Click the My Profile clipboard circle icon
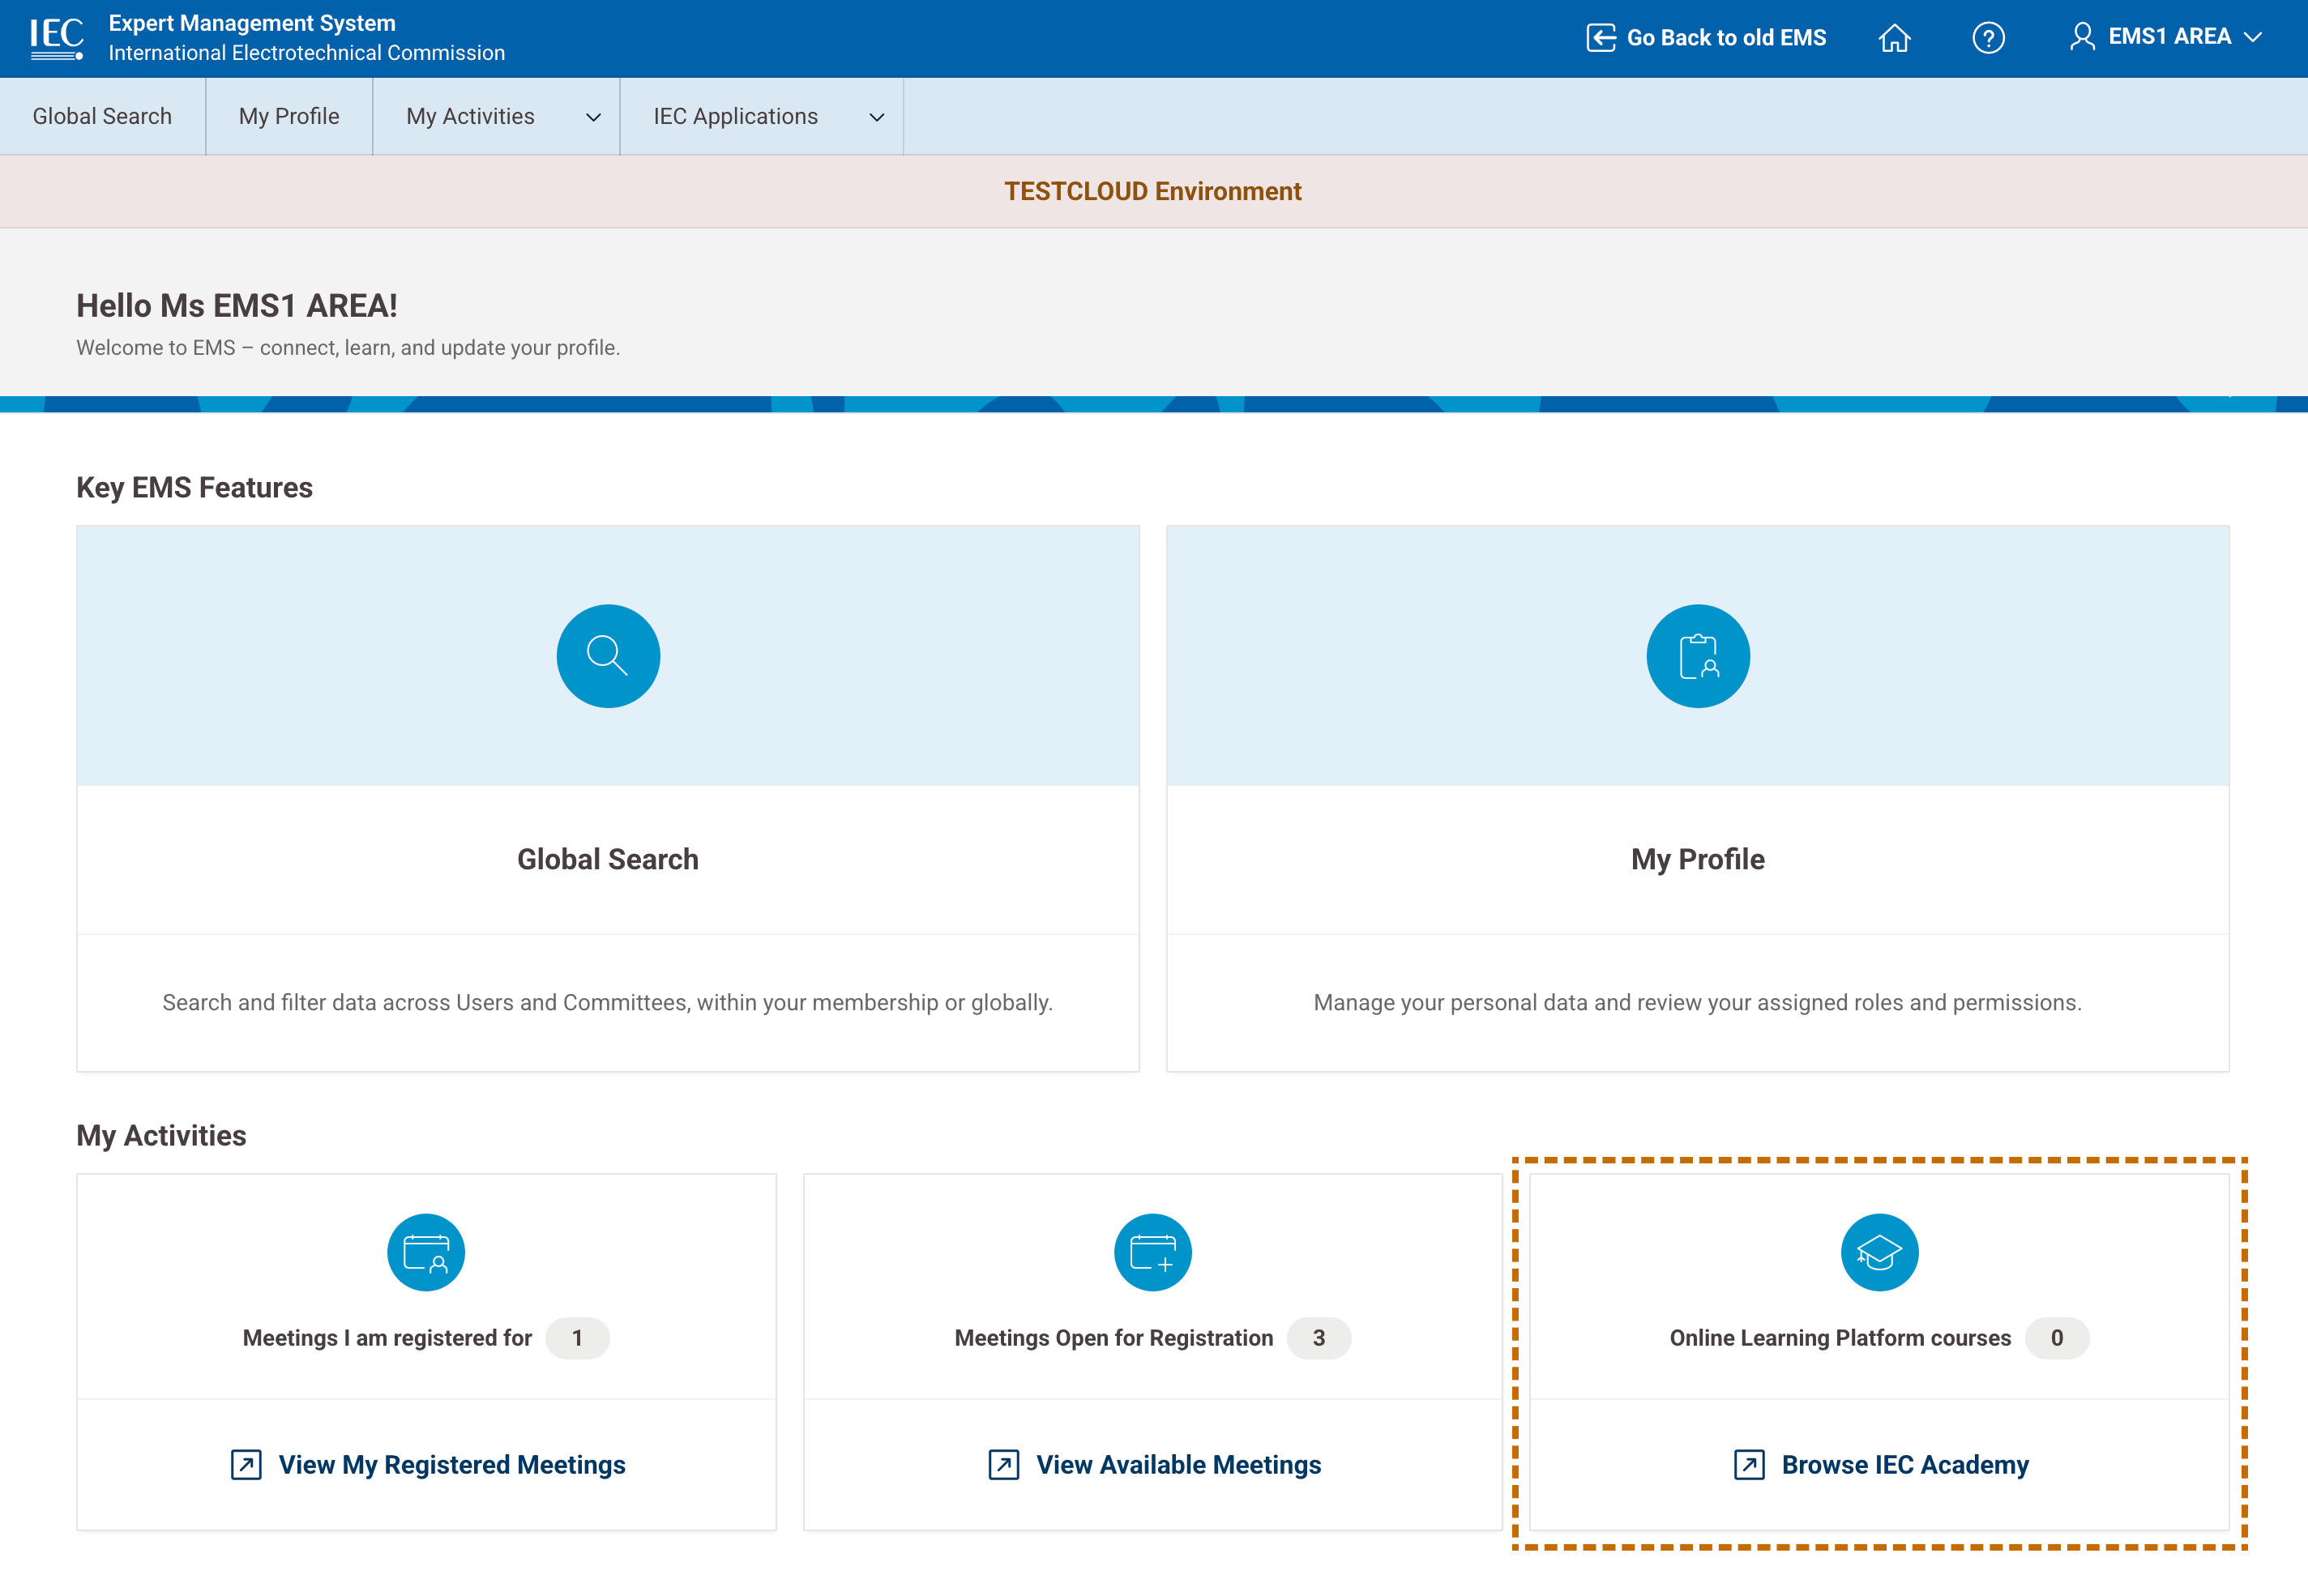Screen dimensions: 2308x1596 pyautogui.click(x=1697, y=656)
